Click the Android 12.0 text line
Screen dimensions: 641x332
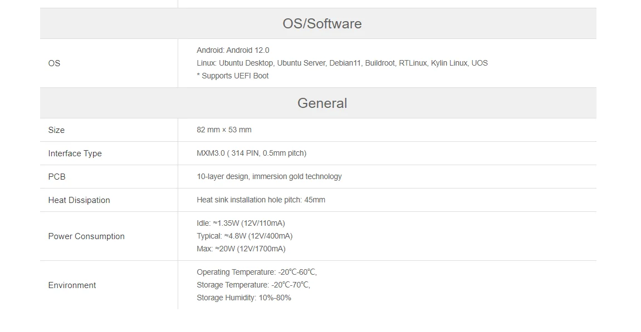point(233,50)
